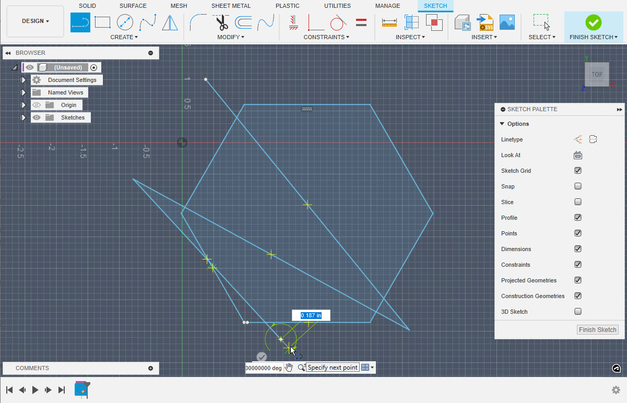Screen dimensions: 627x403
Task: Enable the Snap checkbox
Action: point(578,186)
